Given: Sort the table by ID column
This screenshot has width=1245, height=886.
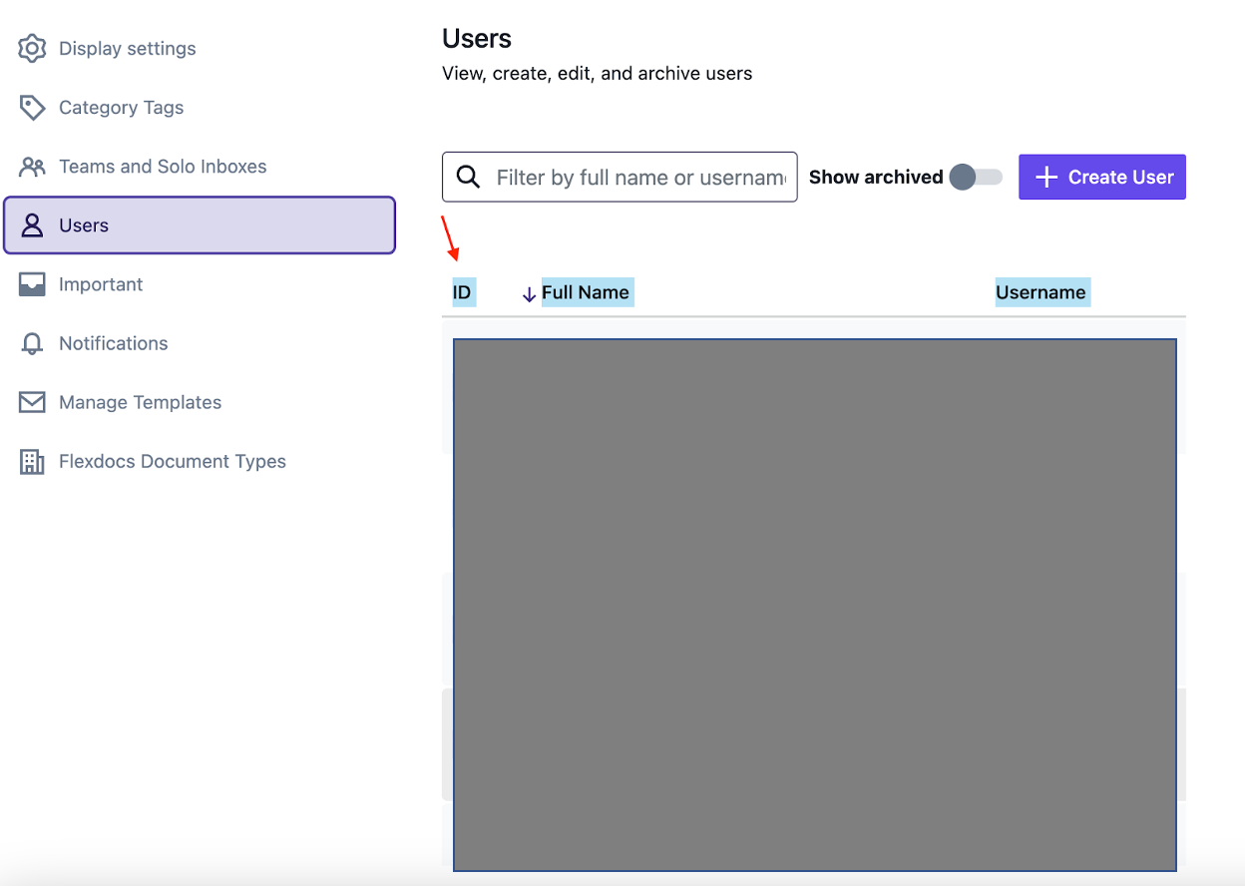Looking at the screenshot, I should click(462, 292).
